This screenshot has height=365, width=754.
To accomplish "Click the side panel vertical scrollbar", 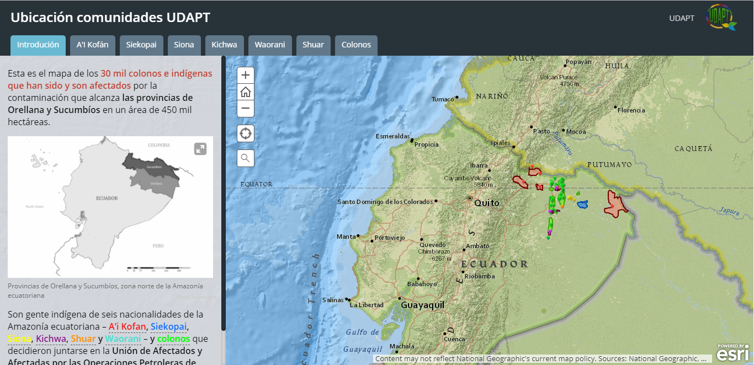I will [x=224, y=193].
